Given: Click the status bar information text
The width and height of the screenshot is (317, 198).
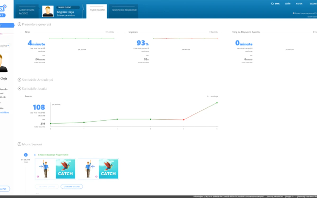Looking at the screenshot, I should (255, 196).
